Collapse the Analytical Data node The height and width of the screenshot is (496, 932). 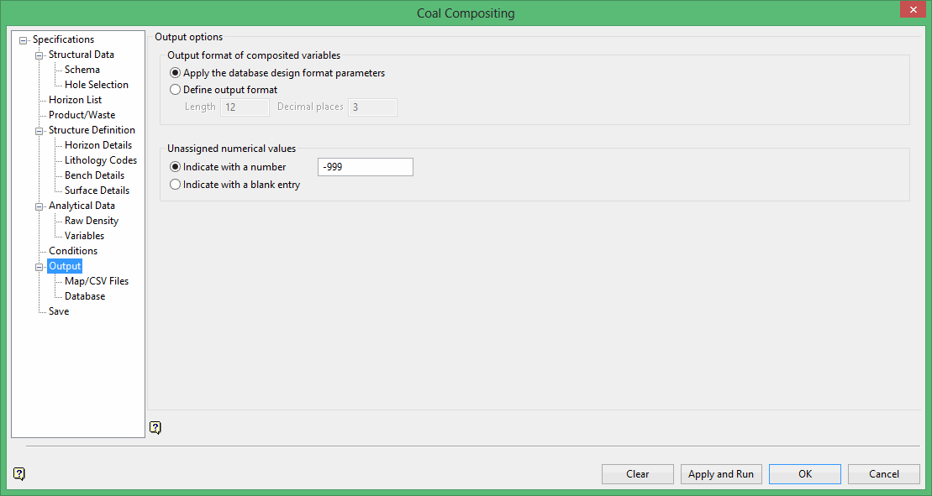[x=39, y=206]
